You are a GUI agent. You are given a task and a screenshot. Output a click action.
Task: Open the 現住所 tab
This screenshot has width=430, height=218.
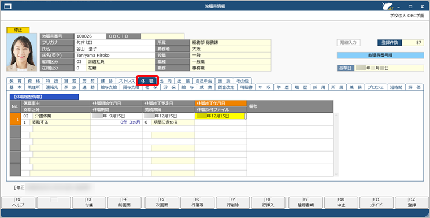34,87
